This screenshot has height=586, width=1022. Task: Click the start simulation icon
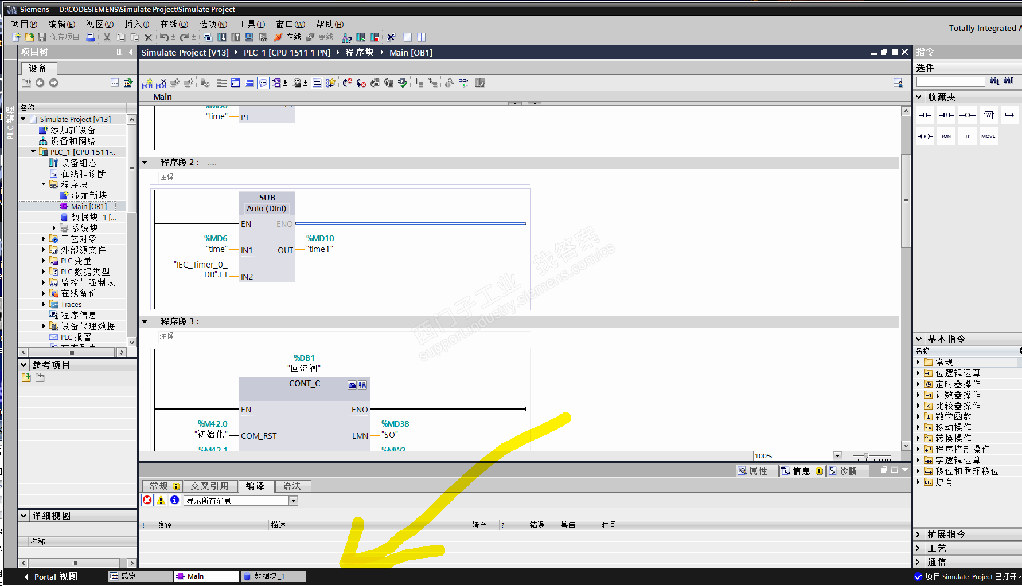(249, 37)
